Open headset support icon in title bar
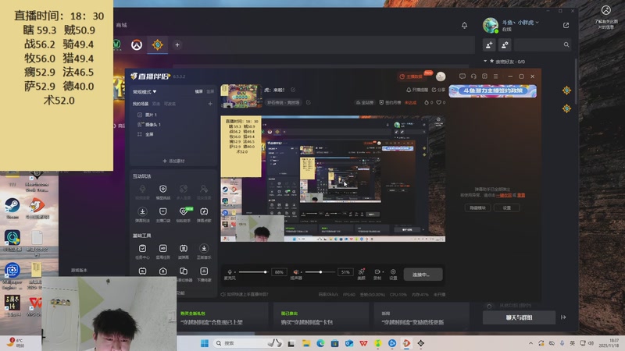This screenshot has height=351, width=625. pyautogui.click(x=473, y=76)
